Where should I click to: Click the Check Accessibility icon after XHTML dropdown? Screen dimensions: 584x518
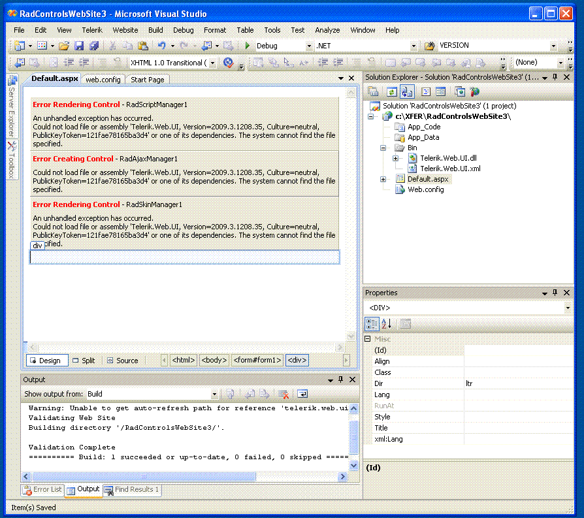coord(229,63)
